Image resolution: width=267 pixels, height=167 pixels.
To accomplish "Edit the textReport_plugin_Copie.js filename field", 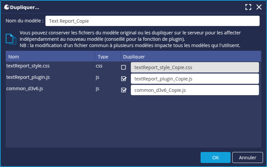I will pos(195,79).
